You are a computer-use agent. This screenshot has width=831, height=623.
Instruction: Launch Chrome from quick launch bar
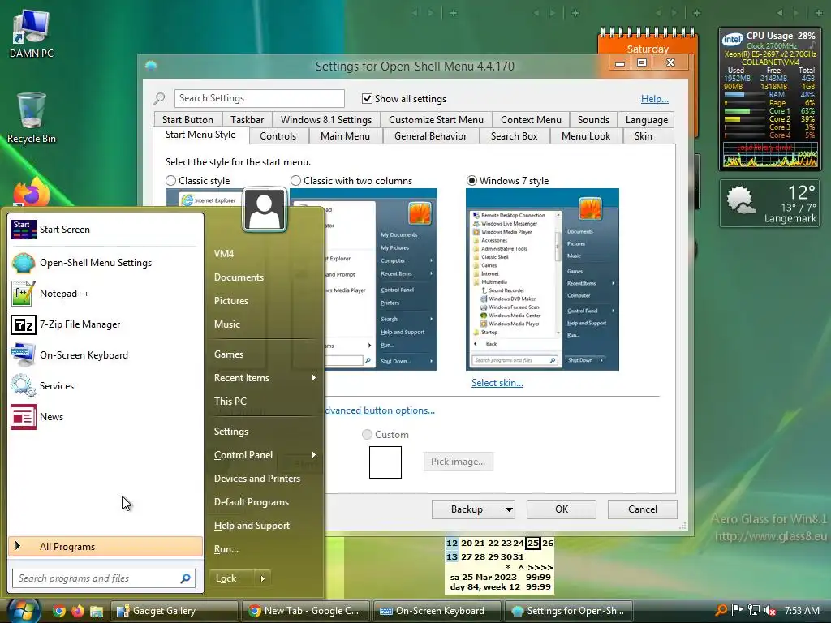[59, 611]
